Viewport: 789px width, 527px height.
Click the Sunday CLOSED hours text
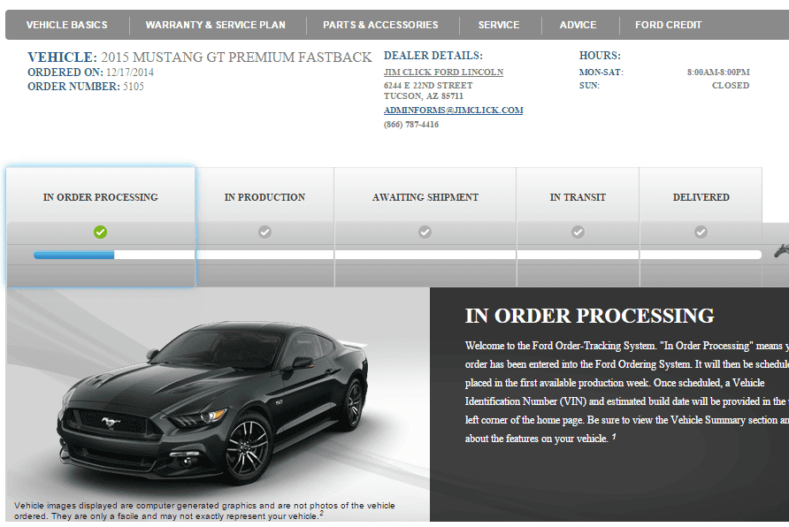coord(731,86)
